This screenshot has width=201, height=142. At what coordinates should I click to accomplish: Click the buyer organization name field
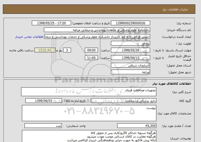point(97,30)
